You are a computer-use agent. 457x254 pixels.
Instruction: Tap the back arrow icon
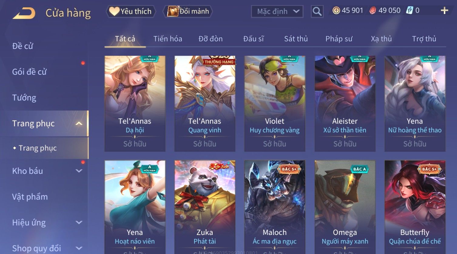point(24,13)
